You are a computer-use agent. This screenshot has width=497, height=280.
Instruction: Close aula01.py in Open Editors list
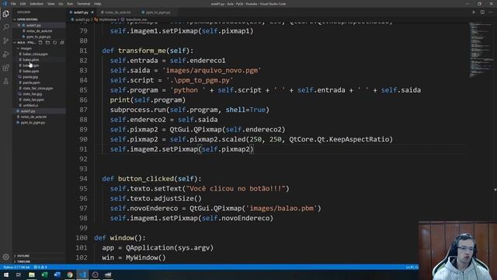pos(19,25)
